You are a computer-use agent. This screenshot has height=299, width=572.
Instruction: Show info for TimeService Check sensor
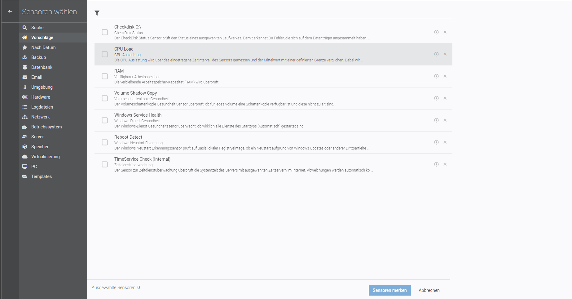tap(436, 164)
